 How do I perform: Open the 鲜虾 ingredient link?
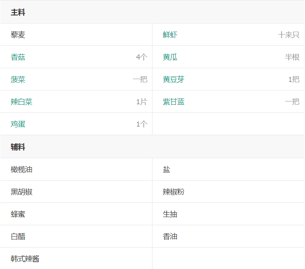coord(170,35)
